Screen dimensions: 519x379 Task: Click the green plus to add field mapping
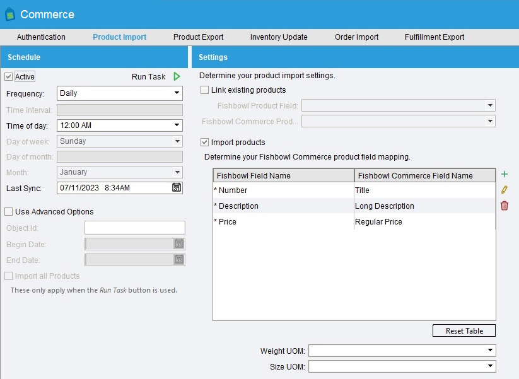coord(504,174)
